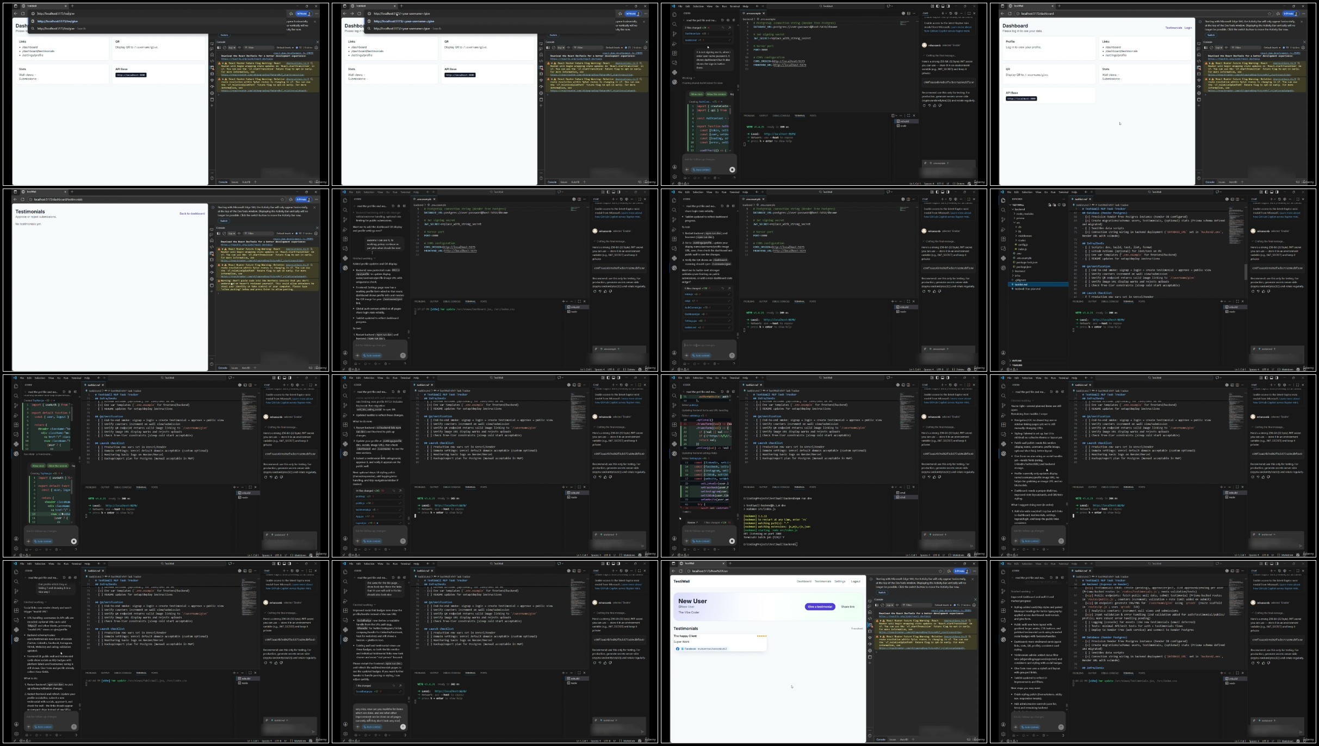The height and width of the screenshot is (746, 1319).
Task: Click the highlighted localhost:5173/tes/give address suggestion
Action: click(x=57, y=21)
